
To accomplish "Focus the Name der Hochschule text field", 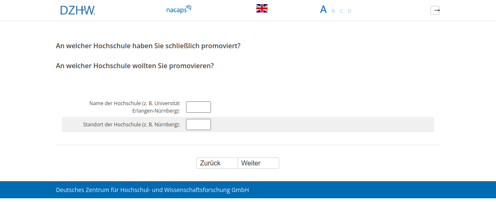I will [198, 107].
